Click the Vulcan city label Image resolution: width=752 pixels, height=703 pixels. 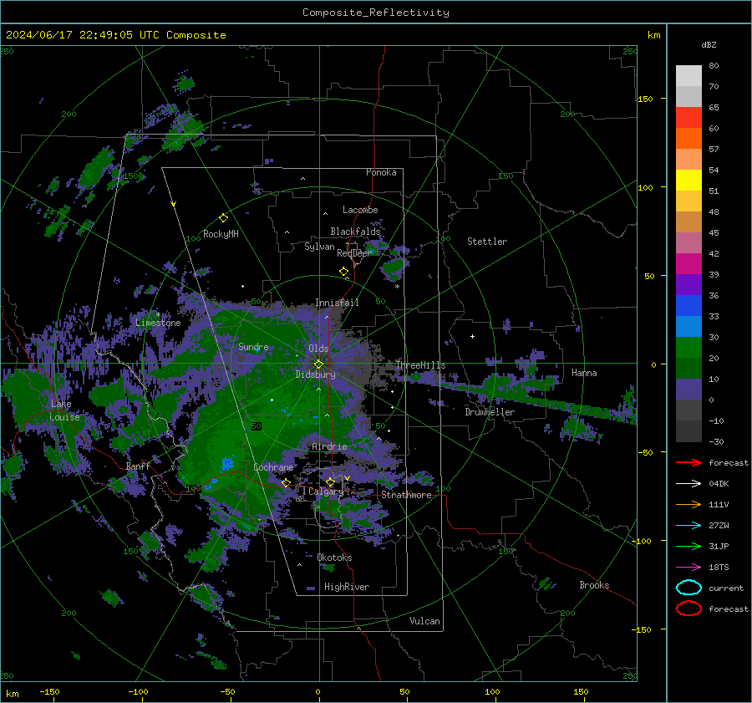tap(425, 621)
